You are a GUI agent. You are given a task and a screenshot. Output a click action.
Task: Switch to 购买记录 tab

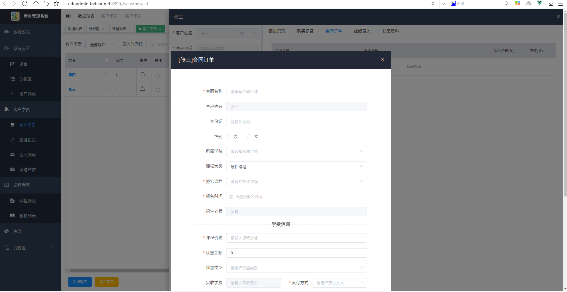[x=305, y=31]
